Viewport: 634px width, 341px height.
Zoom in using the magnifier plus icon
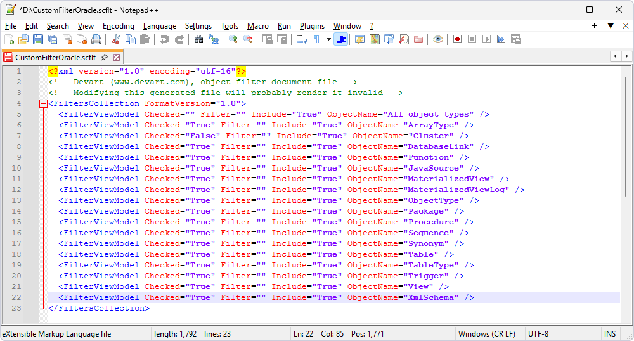(x=233, y=39)
